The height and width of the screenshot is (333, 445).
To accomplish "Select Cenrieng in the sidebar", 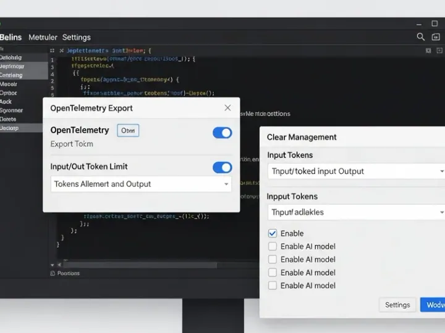I will point(24,75).
